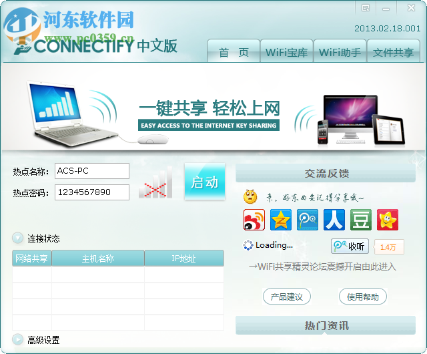The image size is (427, 354).
Task: Collapse the 连接状态 section
Action: pos(18,238)
